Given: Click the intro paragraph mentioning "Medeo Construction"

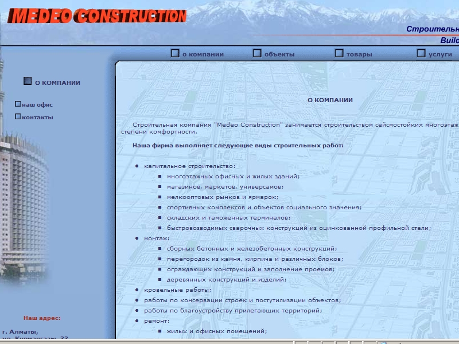Looking at the screenshot, I should pyautogui.click(x=290, y=128).
